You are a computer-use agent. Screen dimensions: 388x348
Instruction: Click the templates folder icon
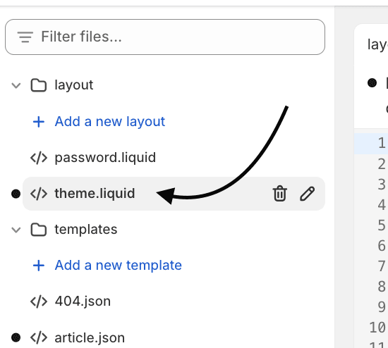pos(39,230)
